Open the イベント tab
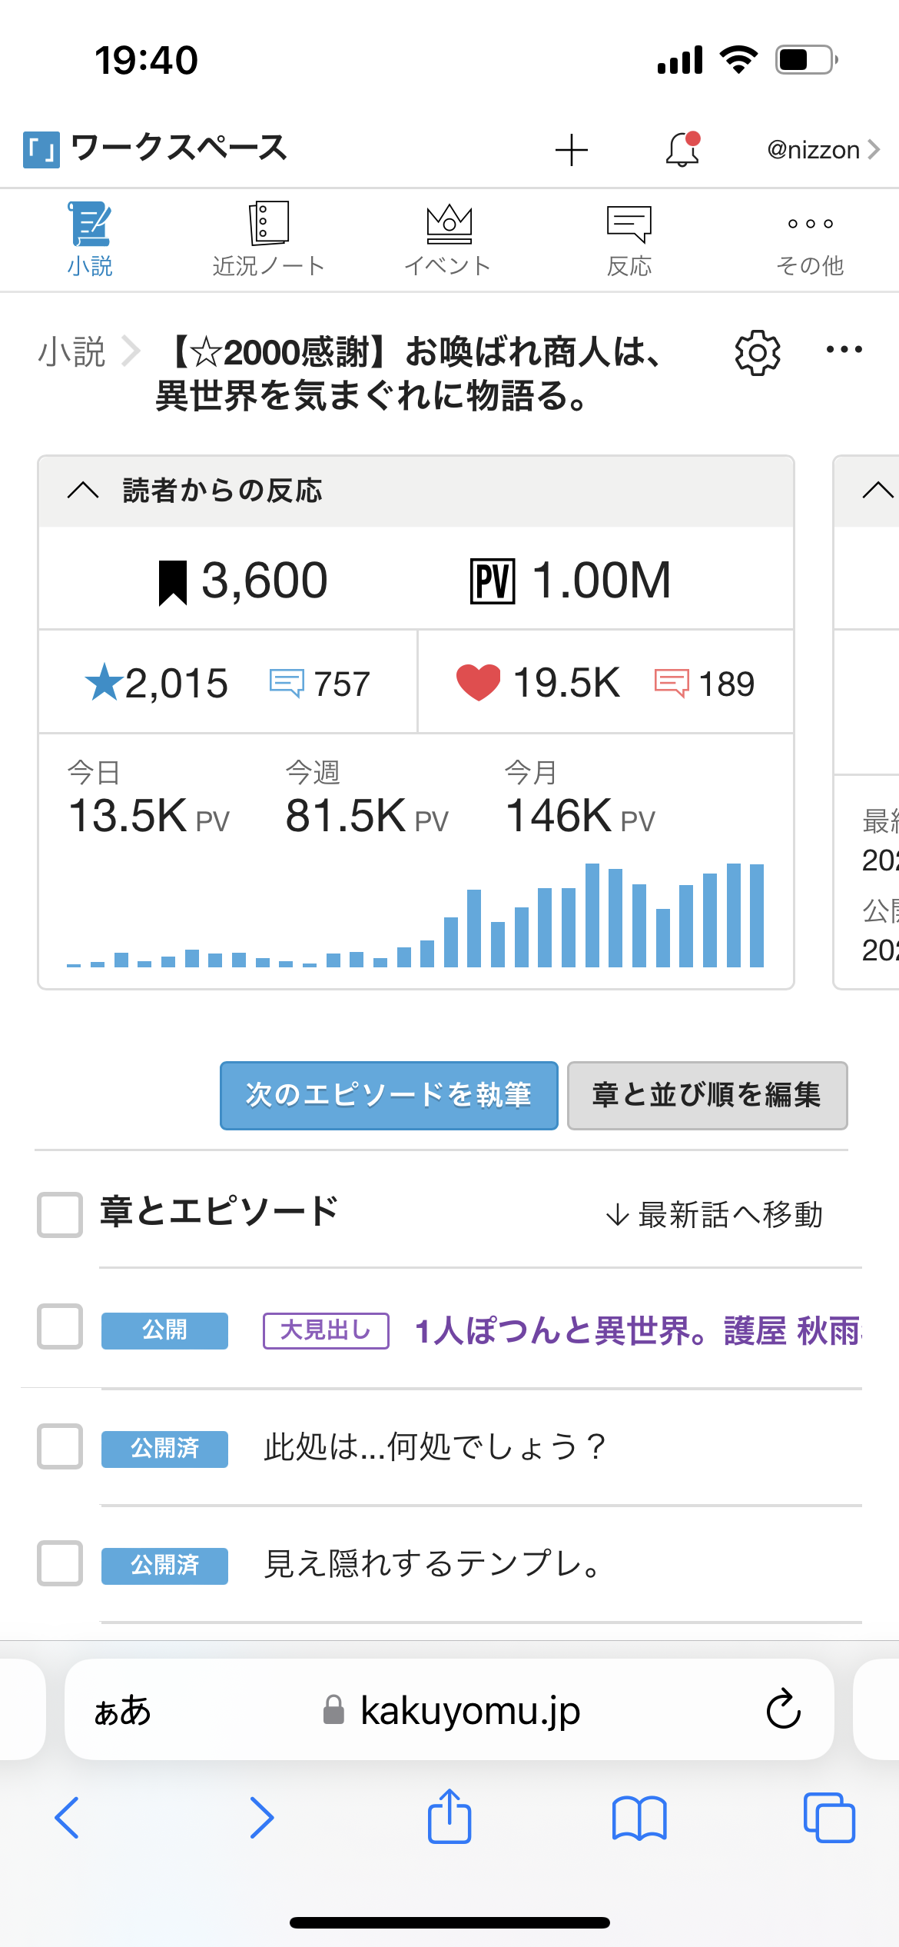899x1947 pixels. 449,239
